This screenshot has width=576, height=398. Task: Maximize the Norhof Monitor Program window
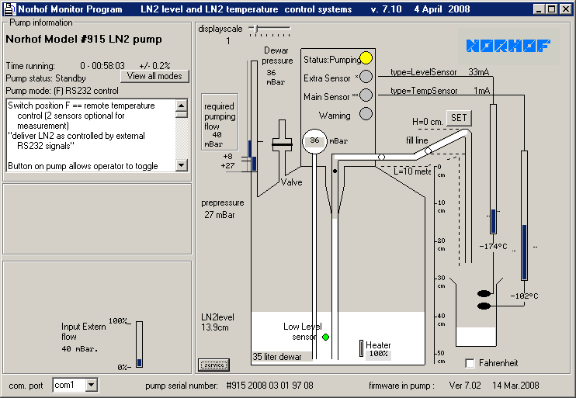click(x=552, y=9)
